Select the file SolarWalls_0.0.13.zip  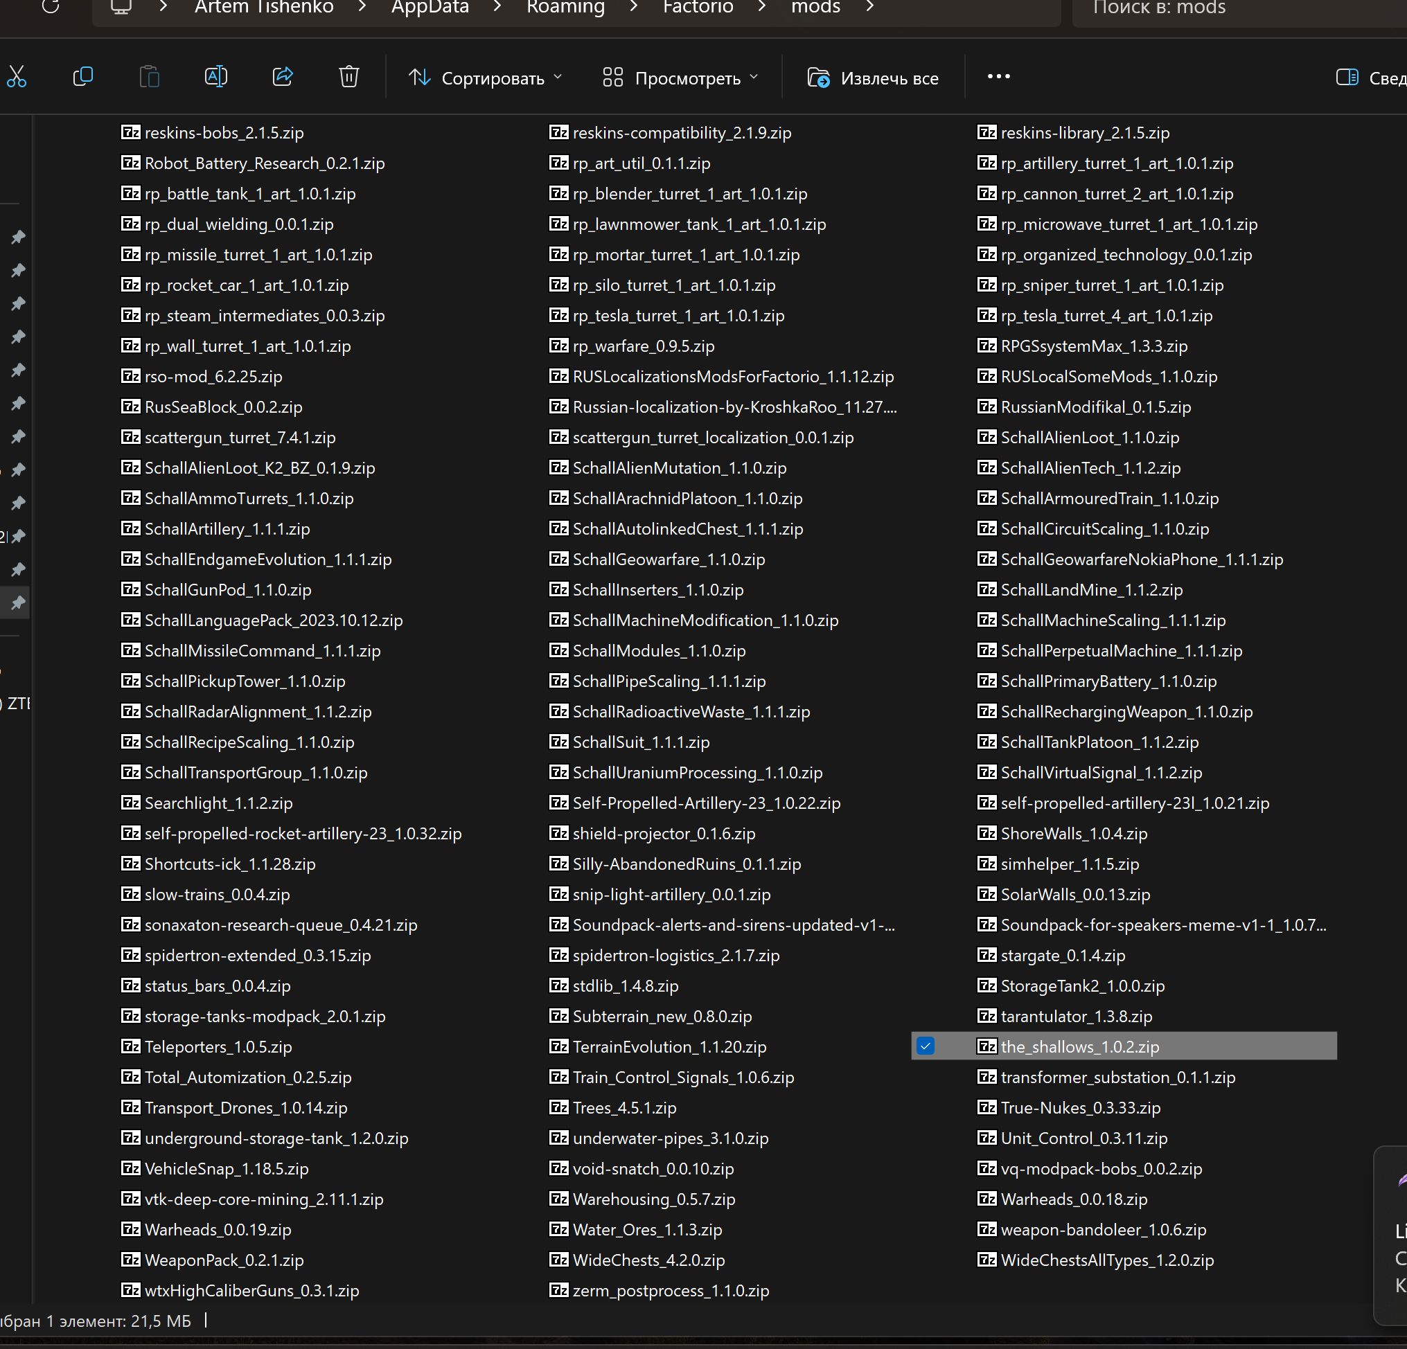point(1075,894)
